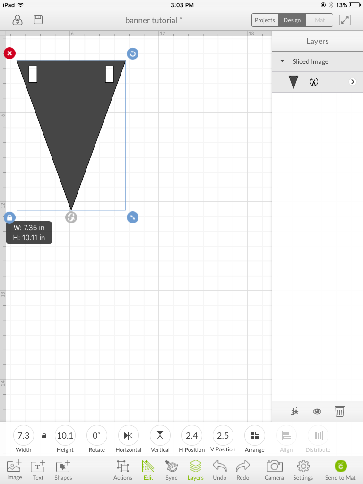Viewport: 363px width, 484px height.
Task: Click the blue rotate handle on the triangle
Action: click(x=132, y=54)
